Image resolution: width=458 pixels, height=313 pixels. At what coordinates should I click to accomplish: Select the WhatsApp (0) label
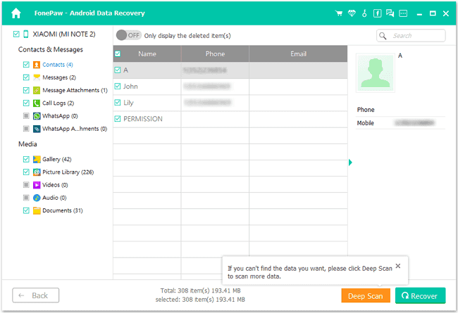point(60,116)
